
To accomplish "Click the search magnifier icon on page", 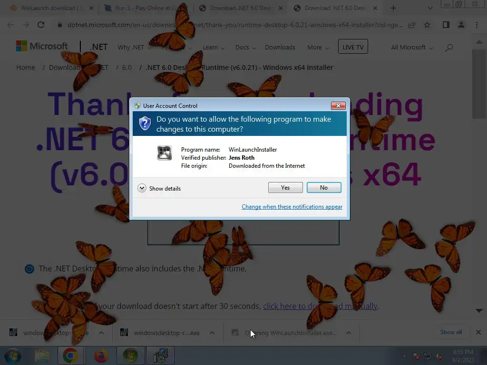I will (449, 48).
